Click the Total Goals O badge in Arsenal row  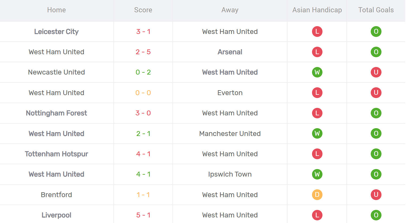tap(376, 52)
